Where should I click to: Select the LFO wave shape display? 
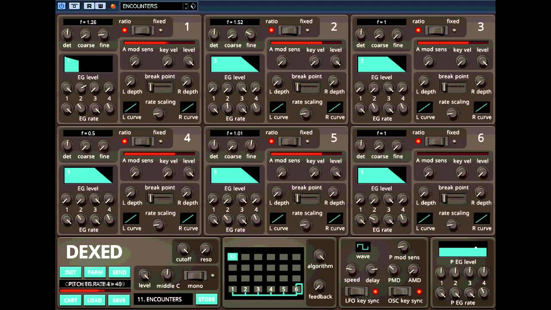[x=363, y=247]
